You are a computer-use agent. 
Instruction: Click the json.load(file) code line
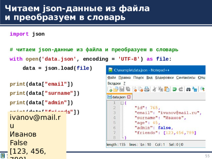(57, 68)
